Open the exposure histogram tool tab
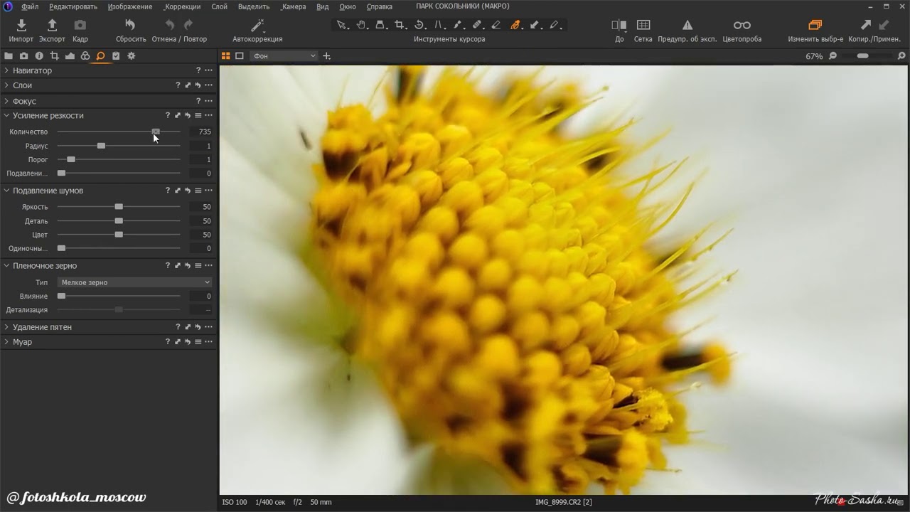This screenshot has width=910, height=512. pos(70,55)
